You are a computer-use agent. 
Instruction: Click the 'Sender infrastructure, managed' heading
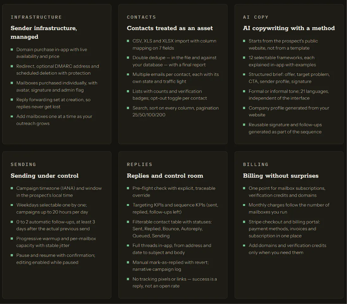44,32
